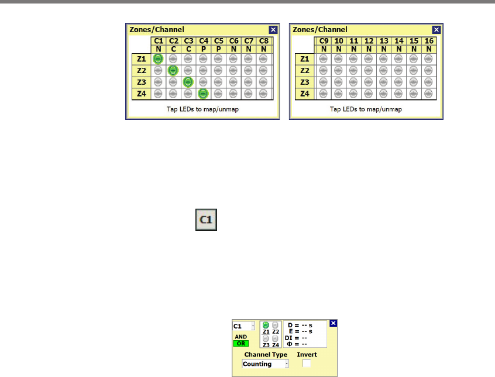Screen dimensions: 495x377
Task: Click the C8 column header
Action: click(x=264, y=41)
